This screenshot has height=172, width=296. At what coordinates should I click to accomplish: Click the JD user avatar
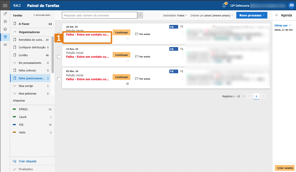[291, 5]
